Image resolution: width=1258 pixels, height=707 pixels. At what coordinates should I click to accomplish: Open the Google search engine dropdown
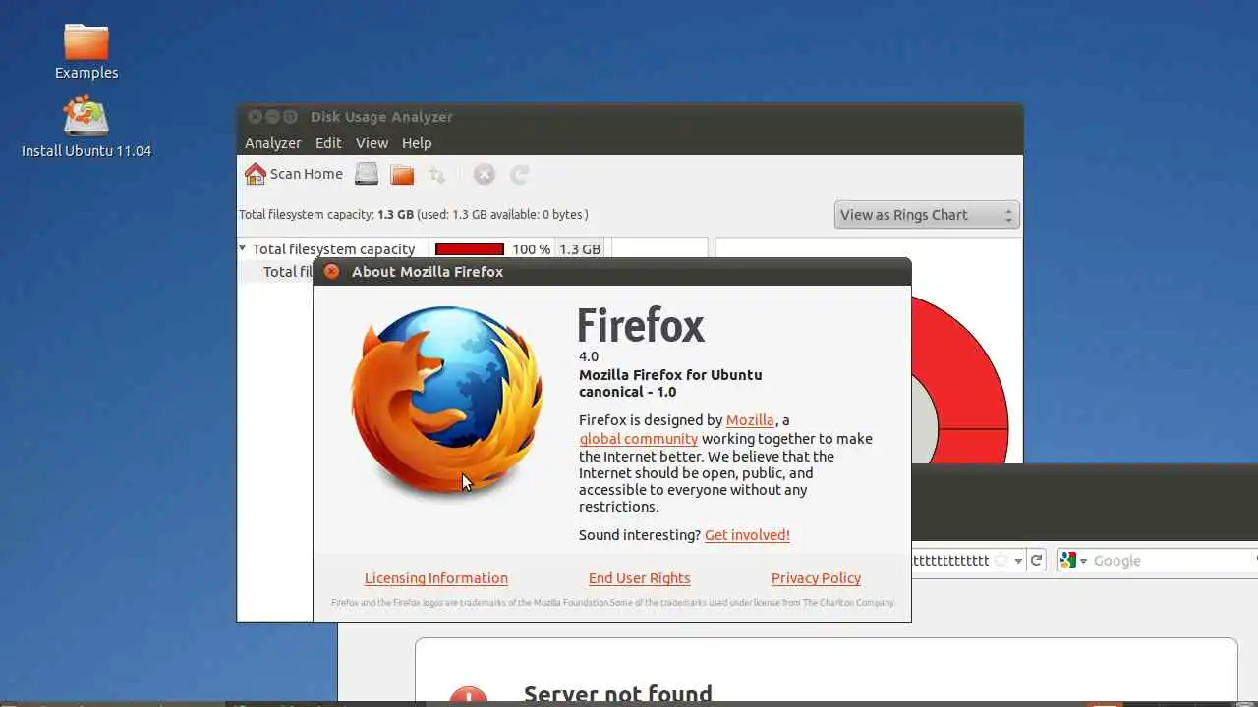point(1073,561)
